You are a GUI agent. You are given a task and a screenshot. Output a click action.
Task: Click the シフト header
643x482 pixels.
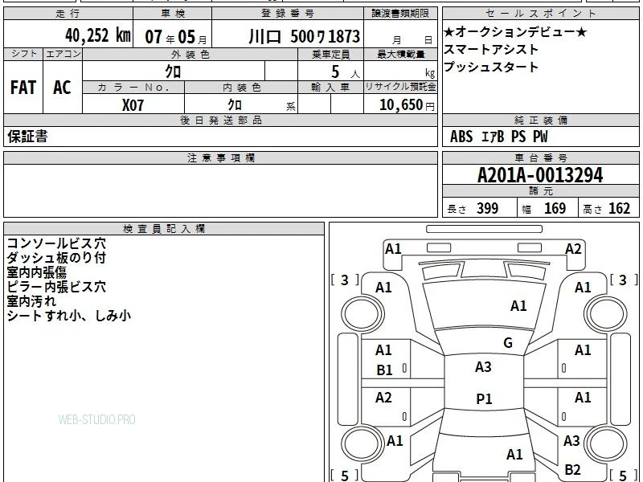[x=23, y=54]
